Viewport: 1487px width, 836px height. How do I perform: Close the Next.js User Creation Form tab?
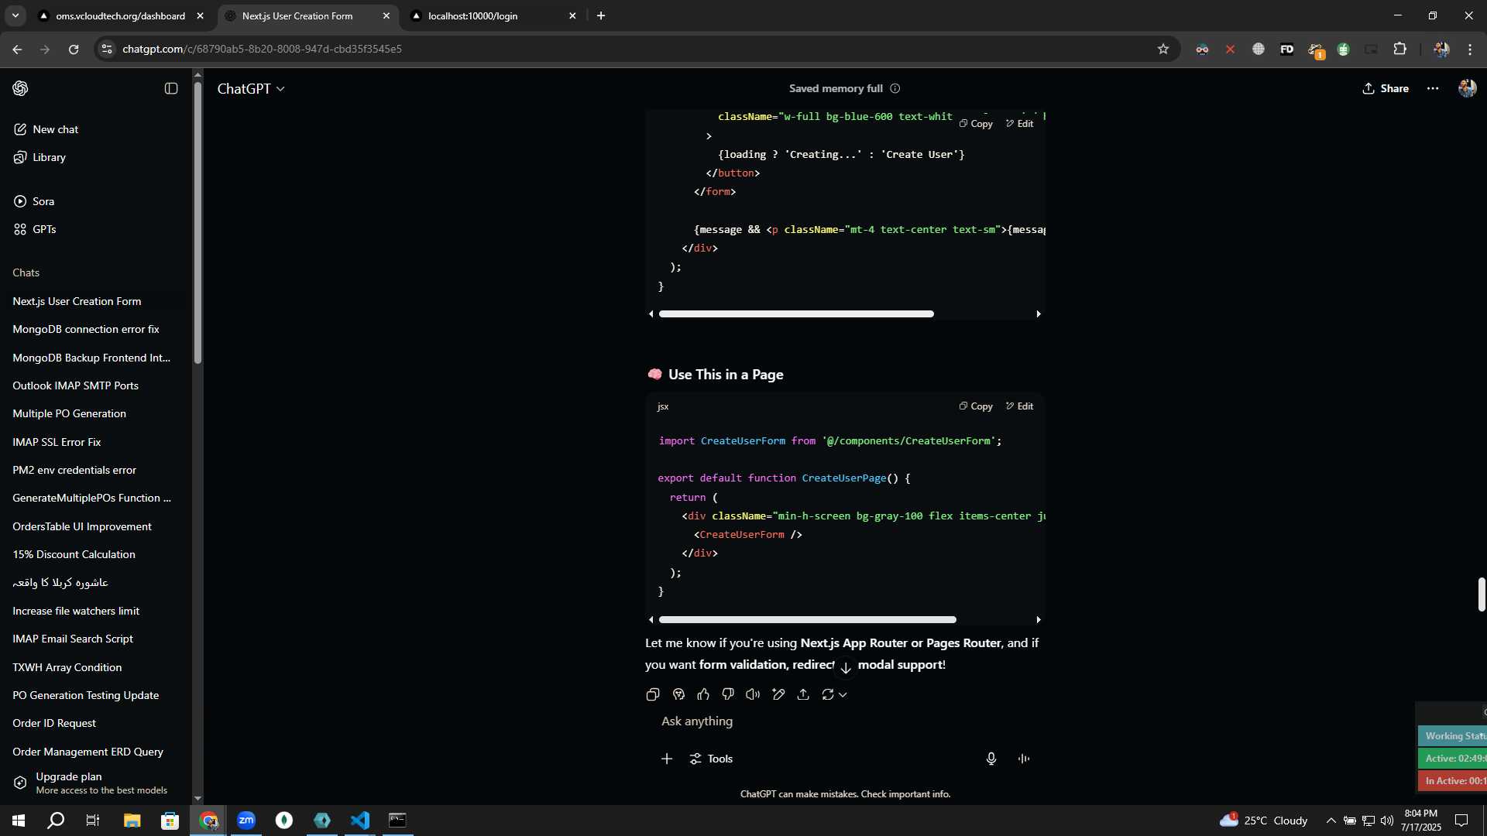[x=386, y=15]
